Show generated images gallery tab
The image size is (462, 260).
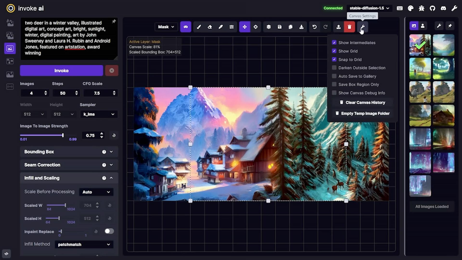(x=414, y=26)
